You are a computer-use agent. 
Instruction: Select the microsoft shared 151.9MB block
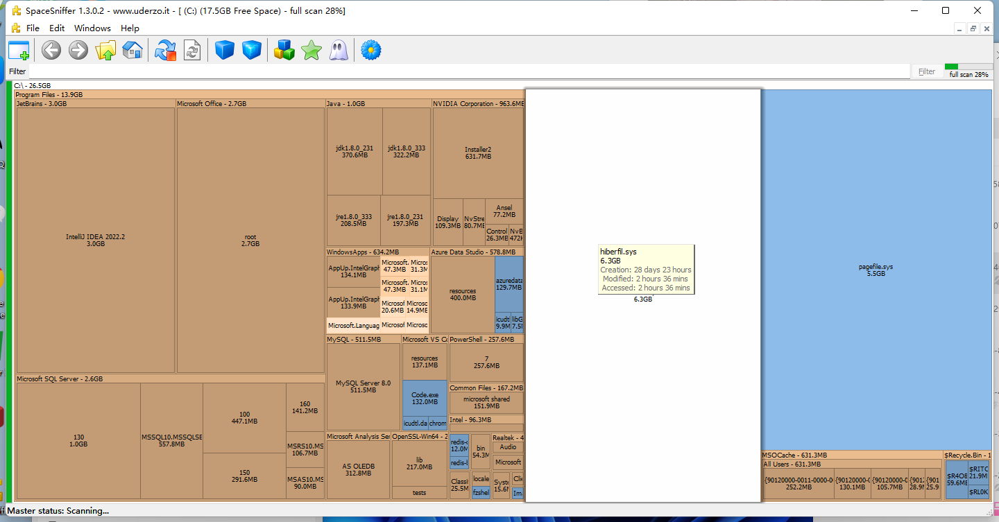486,403
